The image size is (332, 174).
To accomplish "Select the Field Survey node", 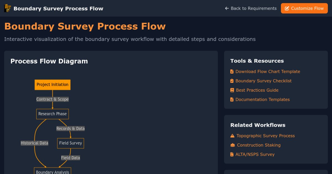I will (x=71, y=143).
